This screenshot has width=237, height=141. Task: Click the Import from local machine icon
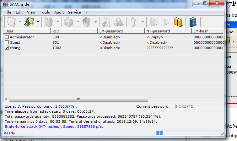point(29,22)
